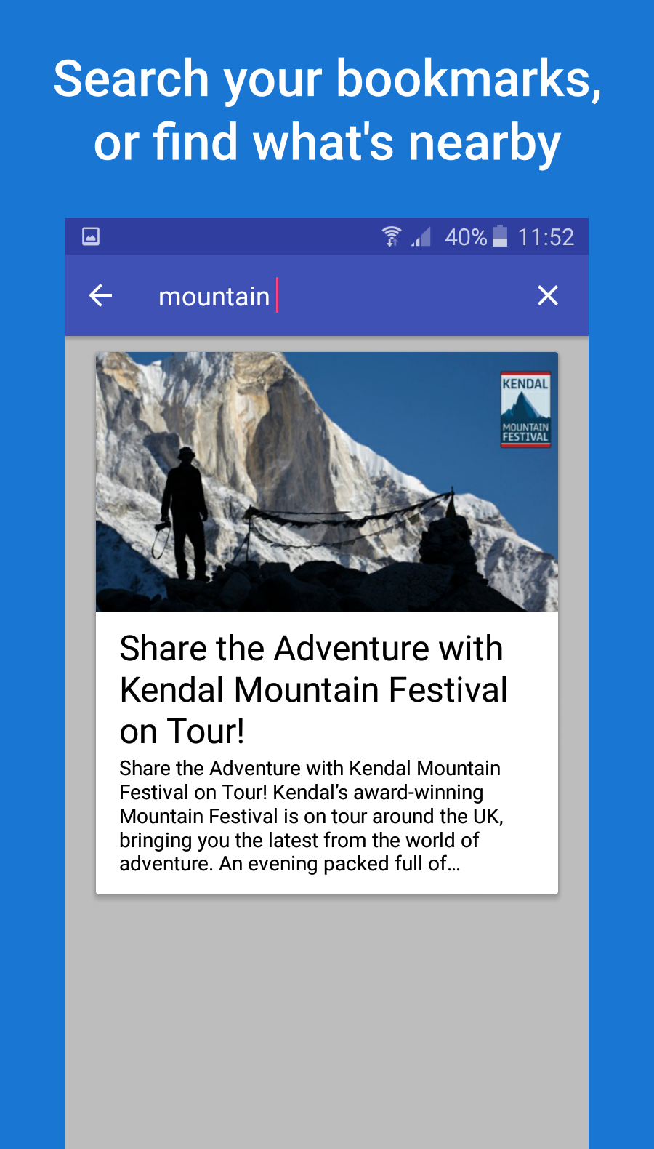Tap the 'Search your bookmarks' promo heading
Screen dimensions: 654x1149
327,110
